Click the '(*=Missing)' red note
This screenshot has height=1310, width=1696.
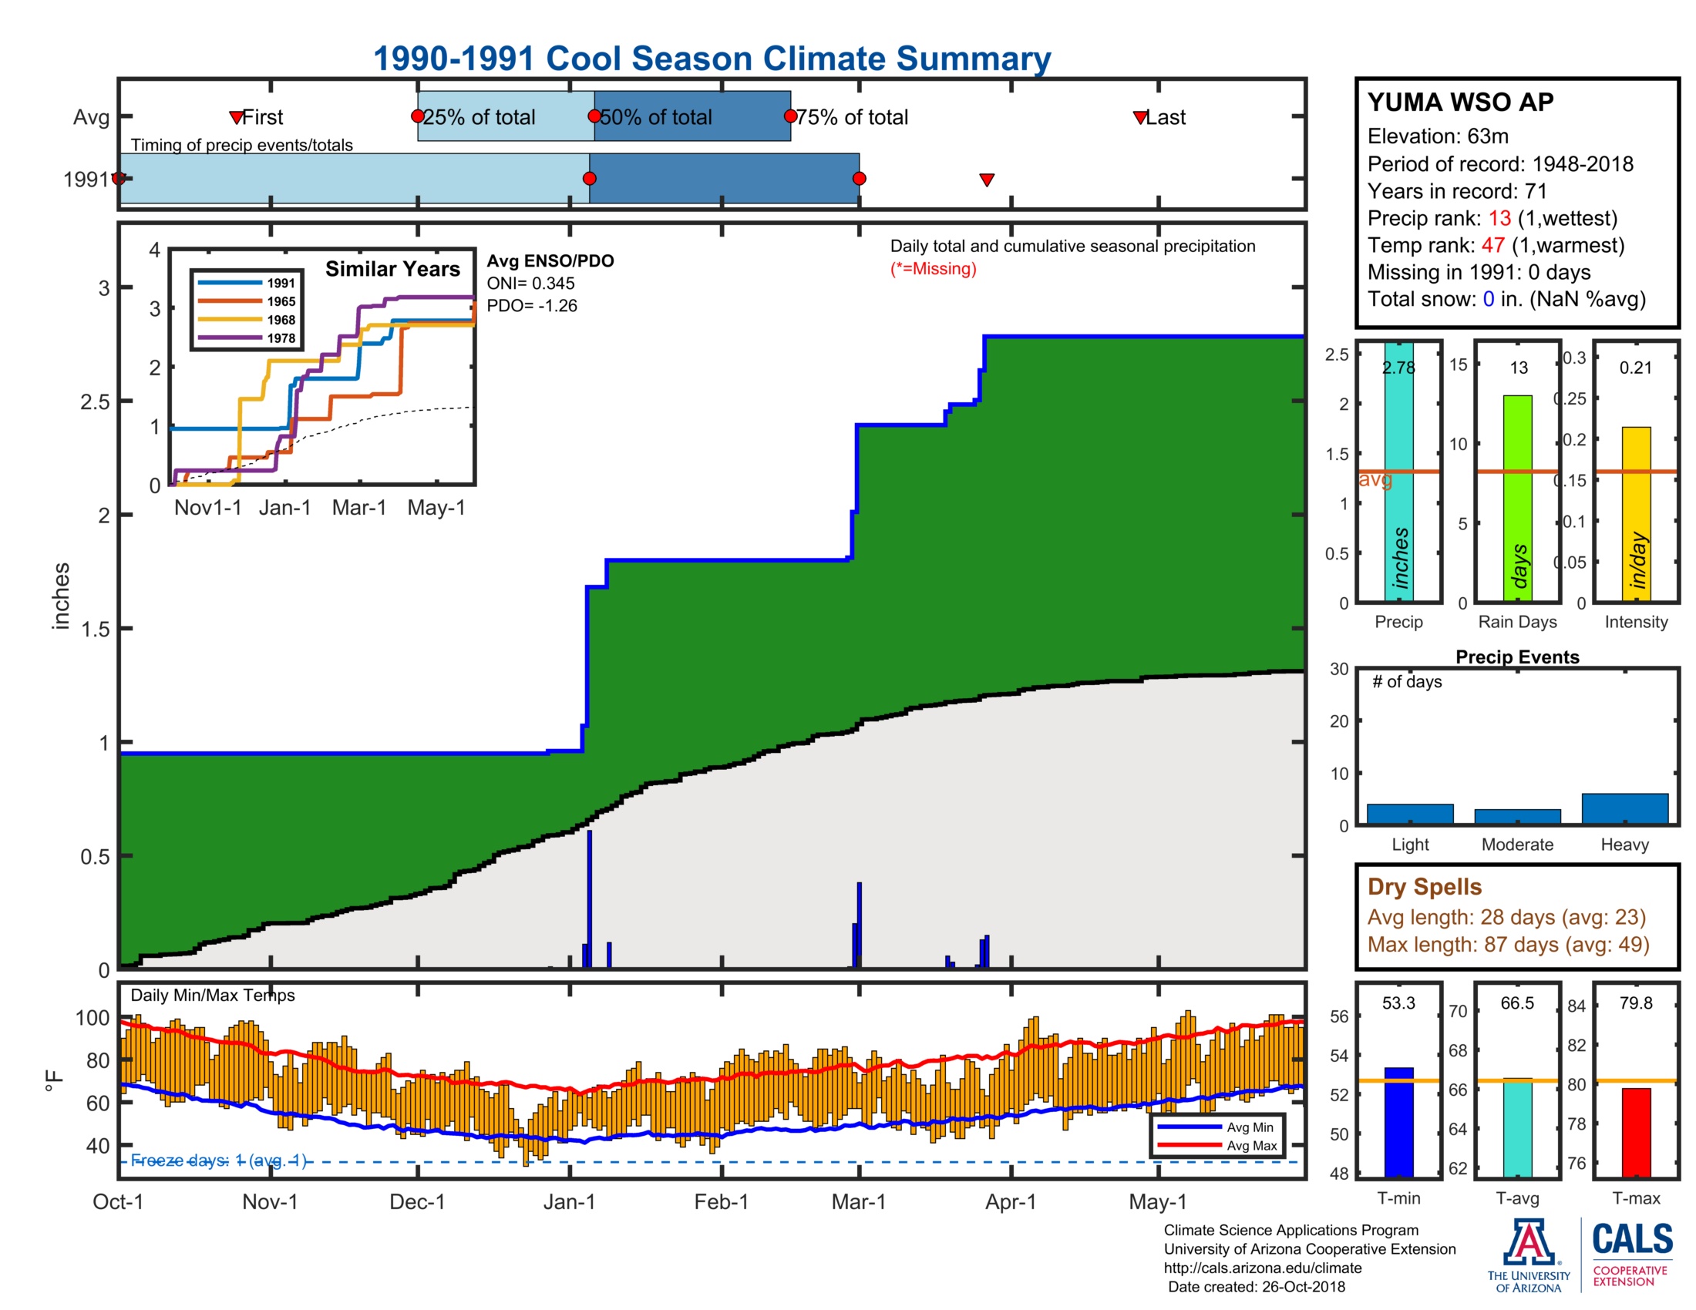pos(934,268)
